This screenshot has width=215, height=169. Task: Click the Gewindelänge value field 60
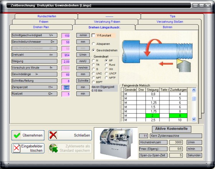click(x=66, y=75)
